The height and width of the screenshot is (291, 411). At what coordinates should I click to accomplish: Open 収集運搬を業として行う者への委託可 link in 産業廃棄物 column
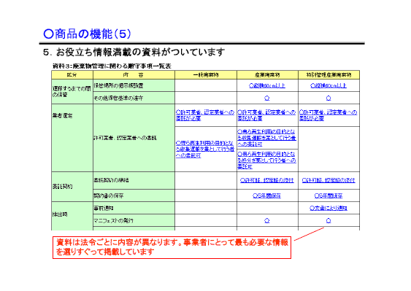tap(266, 138)
